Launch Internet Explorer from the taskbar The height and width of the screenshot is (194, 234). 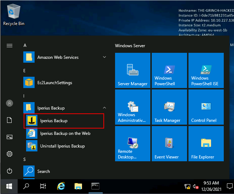tap(61, 186)
